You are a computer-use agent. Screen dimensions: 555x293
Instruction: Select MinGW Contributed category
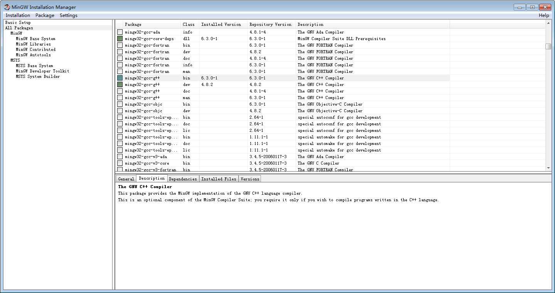pyautogui.click(x=35, y=49)
